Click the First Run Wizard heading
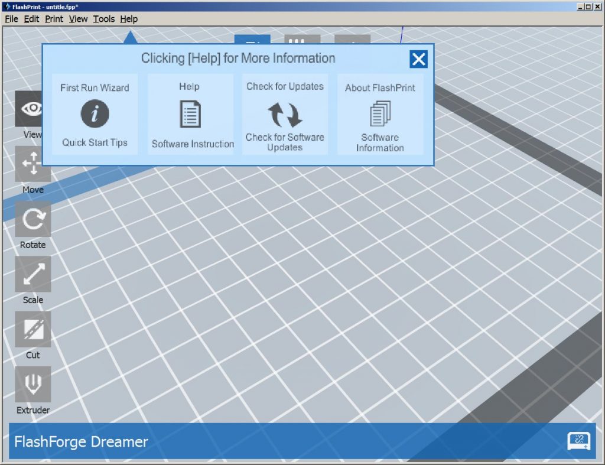This screenshot has width=605, height=465. (x=95, y=87)
